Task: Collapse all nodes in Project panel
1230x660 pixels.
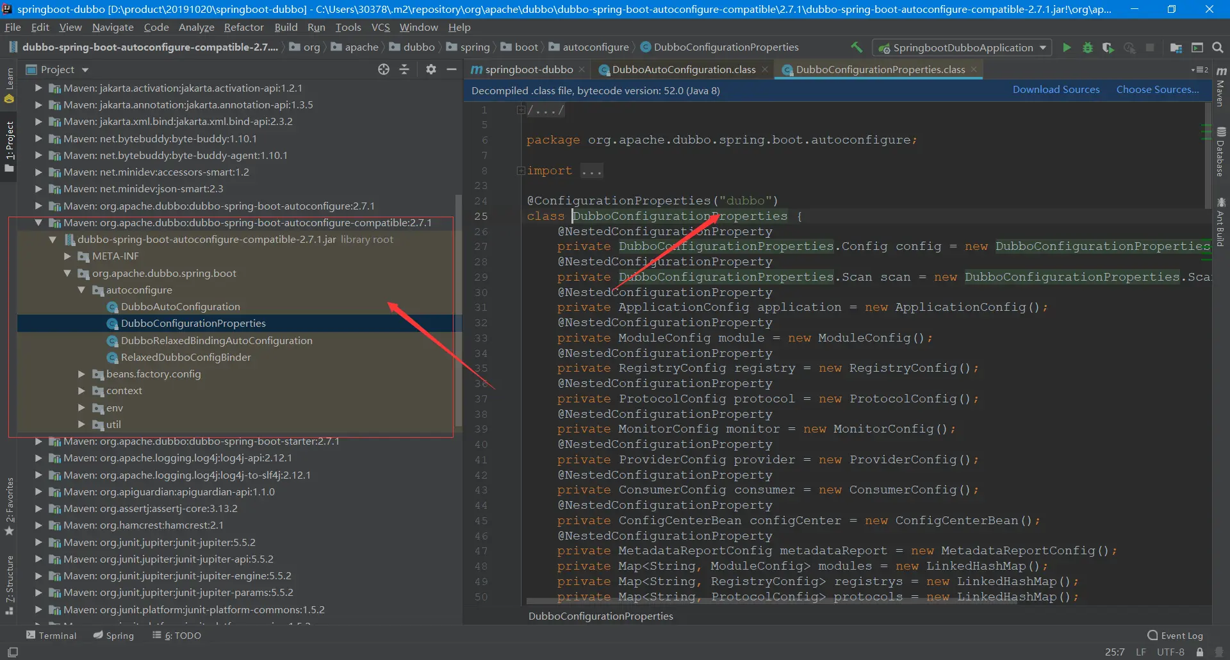Action: click(x=404, y=69)
